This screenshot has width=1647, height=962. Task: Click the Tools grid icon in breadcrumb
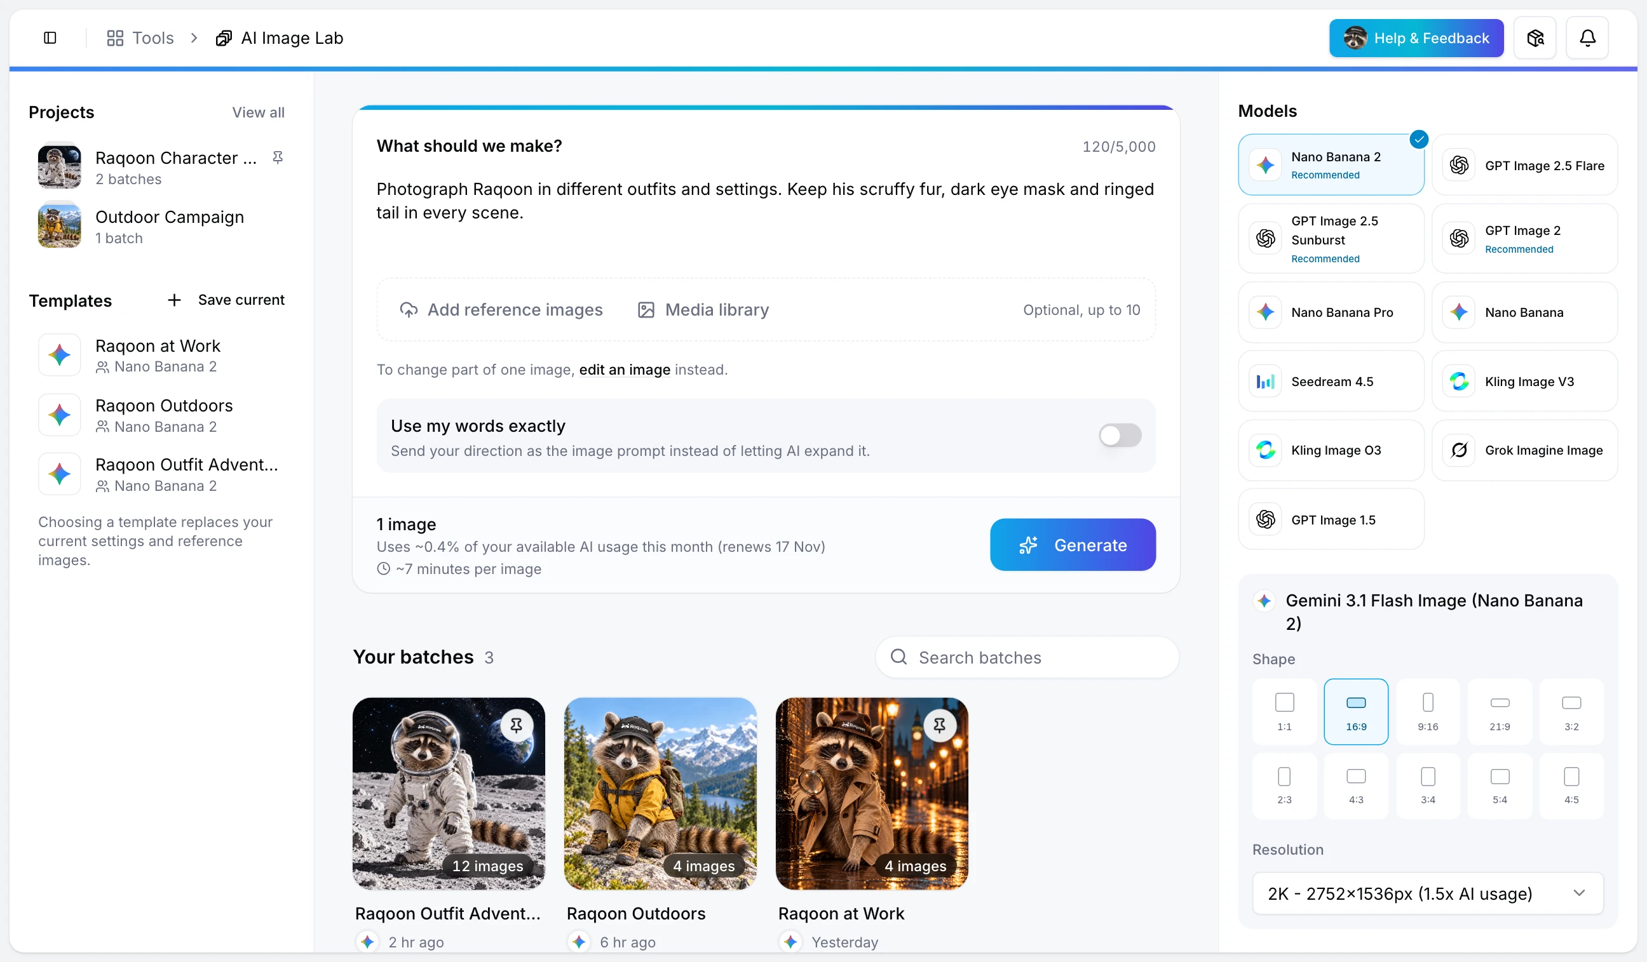[115, 38]
